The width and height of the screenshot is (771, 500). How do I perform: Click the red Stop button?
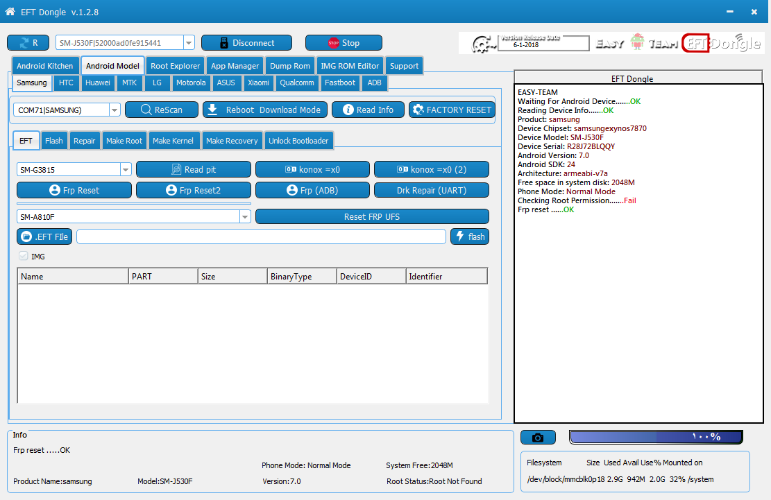[344, 43]
